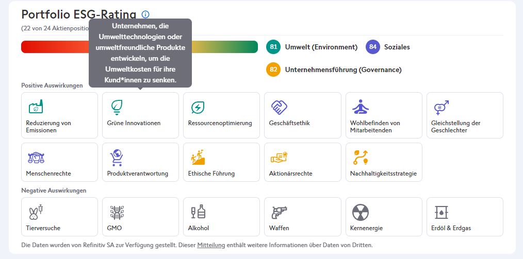Screen dimensions: 523x259
Task: Select the Produktverantwortung label
Action: (x=137, y=174)
